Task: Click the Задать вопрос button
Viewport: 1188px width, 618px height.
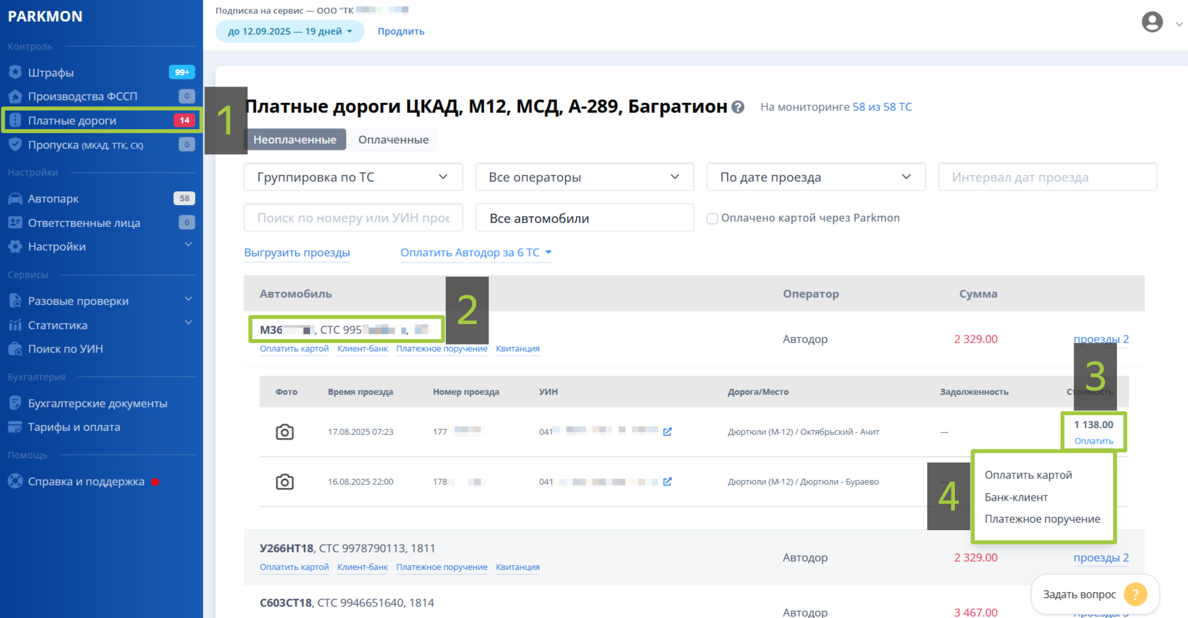Action: (1095, 594)
